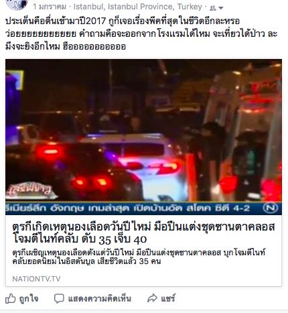The width and height of the screenshot is (288, 313).
Task: Open the NATIONTV.TV source link
Action: click(36, 279)
